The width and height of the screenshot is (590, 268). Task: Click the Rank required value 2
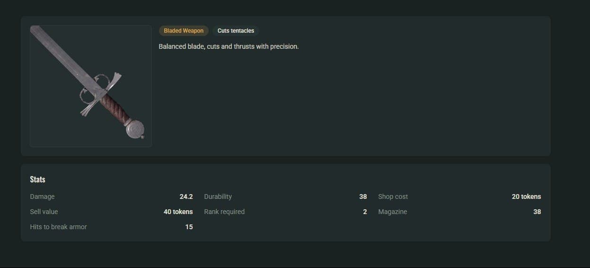click(365, 212)
